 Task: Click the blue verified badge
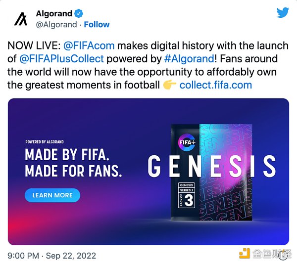tap(79, 13)
